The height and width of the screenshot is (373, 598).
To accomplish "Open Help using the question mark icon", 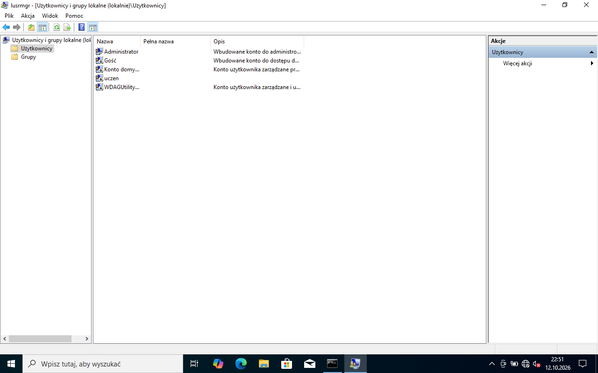I will 82,27.
